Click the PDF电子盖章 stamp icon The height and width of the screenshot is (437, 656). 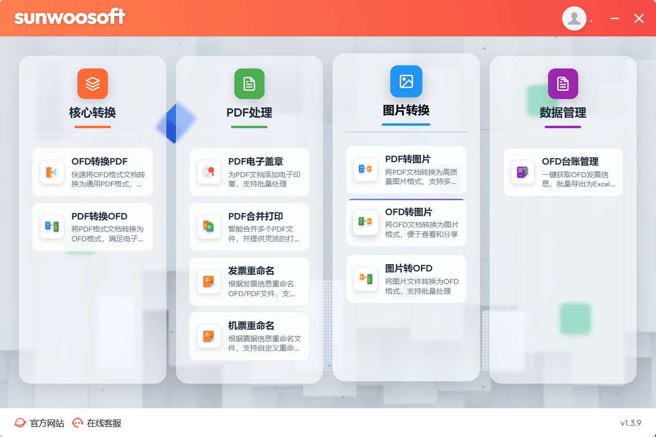coord(209,172)
